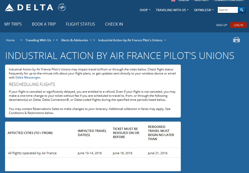Open the Flight Status tab

tap(80, 24)
